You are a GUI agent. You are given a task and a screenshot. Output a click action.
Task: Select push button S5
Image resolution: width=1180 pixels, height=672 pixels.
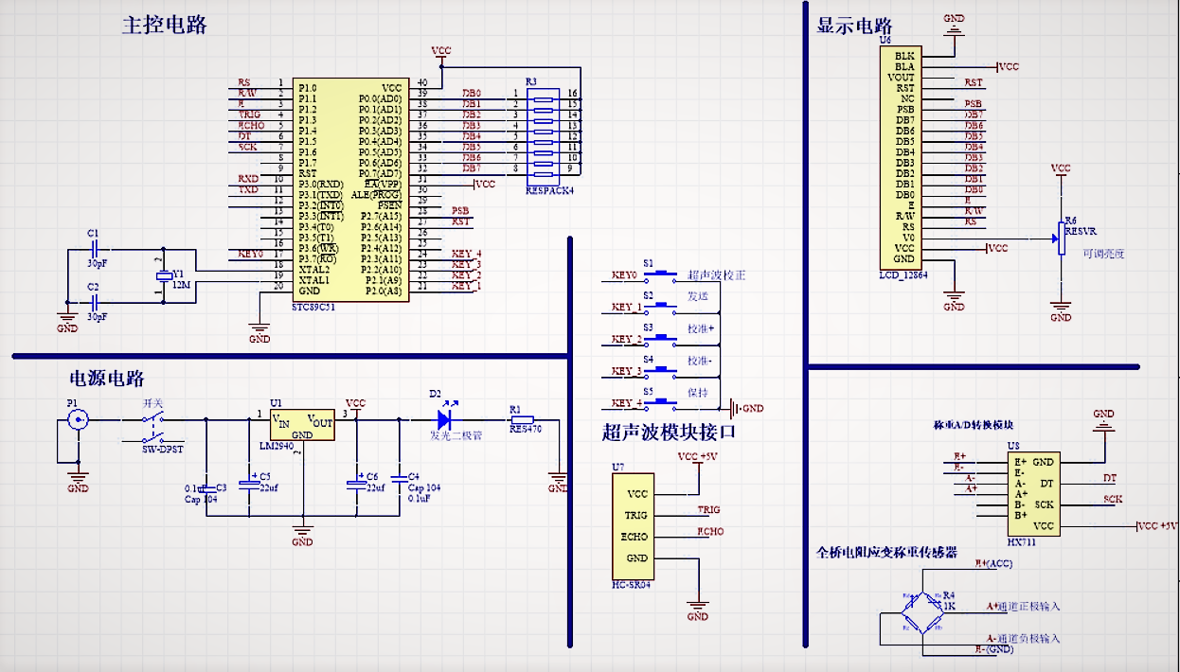661,403
